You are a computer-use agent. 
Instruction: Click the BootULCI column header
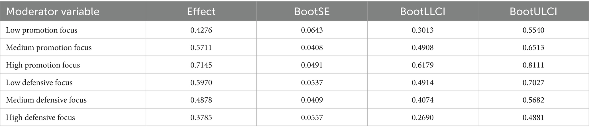pyautogui.click(x=533, y=12)
